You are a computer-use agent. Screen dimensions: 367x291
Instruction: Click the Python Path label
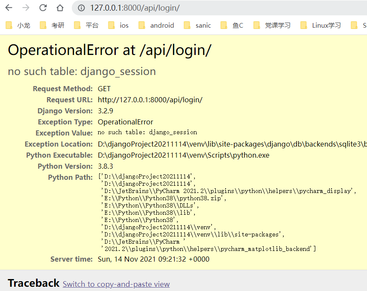tap(70, 177)
